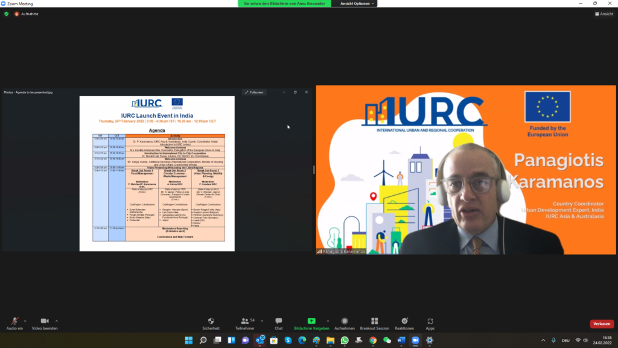Viewport: 618px width, 348px height.
Task: Click the shared agenda document image
Action: coord(157,173)
